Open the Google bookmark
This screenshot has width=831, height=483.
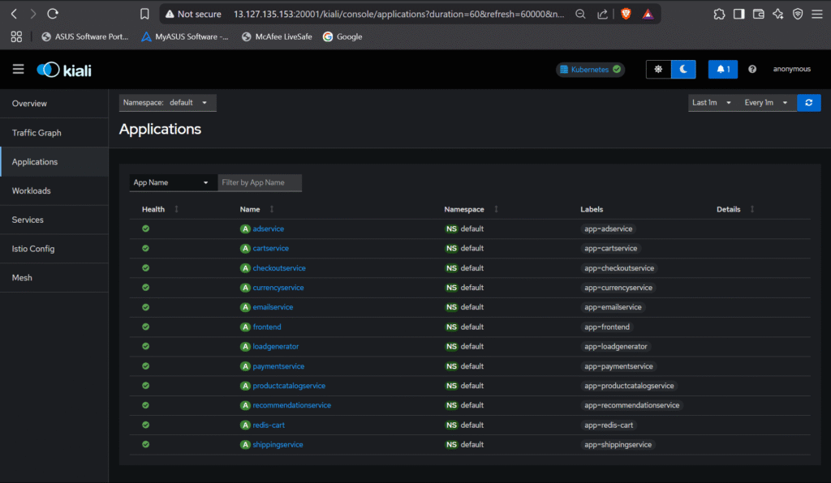[343, 36]
